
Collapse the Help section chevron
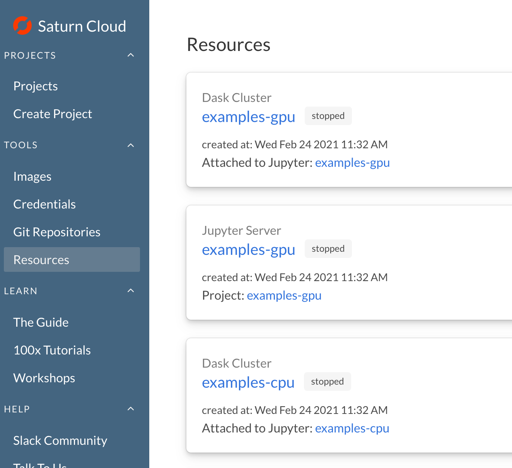click(x=131, y=409)
